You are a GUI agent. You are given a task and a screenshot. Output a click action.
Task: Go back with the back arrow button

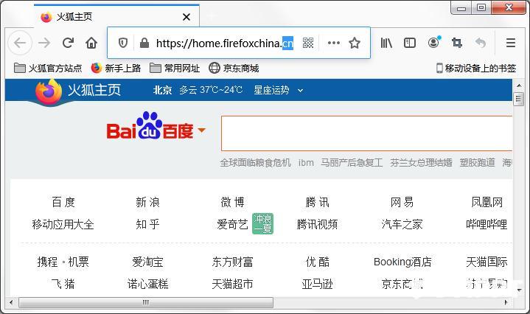pyautogui.click(x=20, y=43)
